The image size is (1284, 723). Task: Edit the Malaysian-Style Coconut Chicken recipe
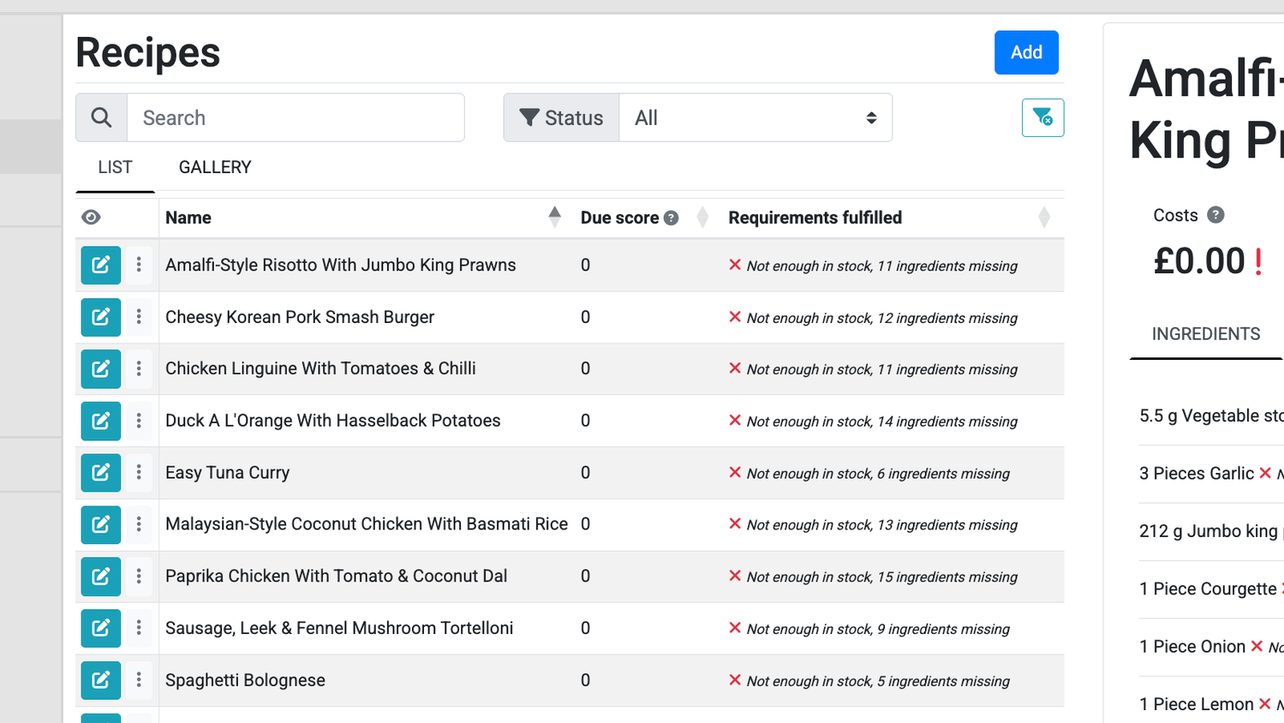click(x=100, y=524)
